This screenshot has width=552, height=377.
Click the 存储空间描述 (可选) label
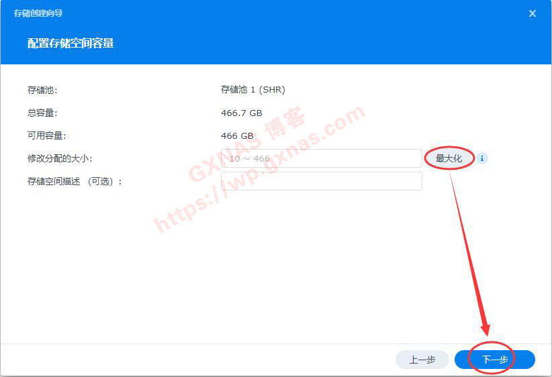pyautogui.click(x=75, y=182)
